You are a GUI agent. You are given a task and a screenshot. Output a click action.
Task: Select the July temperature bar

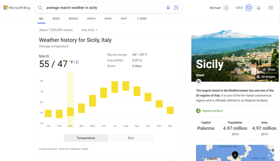(x=115, y=87)
